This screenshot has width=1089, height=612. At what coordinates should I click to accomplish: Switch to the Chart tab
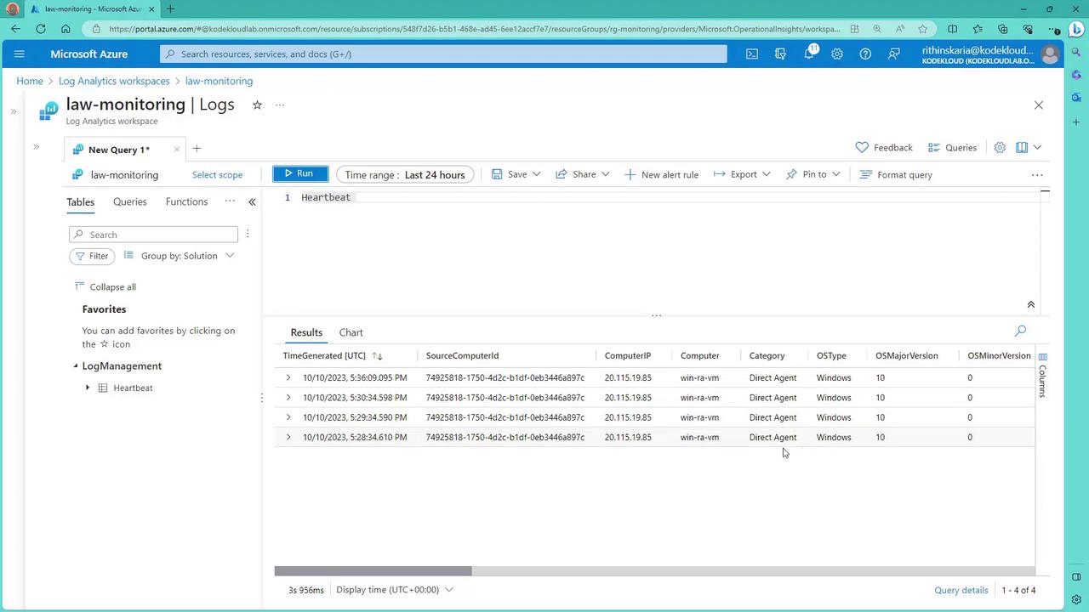[x=351, y=332]
